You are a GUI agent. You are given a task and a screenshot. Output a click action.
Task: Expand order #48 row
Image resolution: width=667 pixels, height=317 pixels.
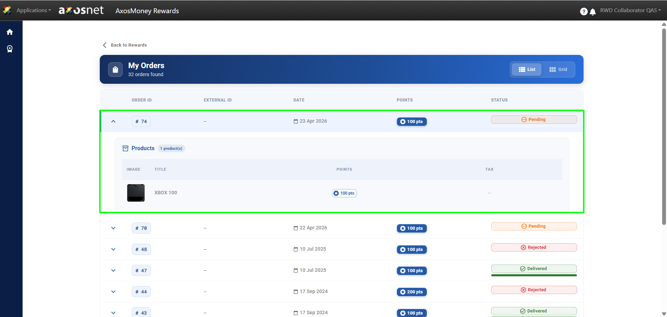(x=113, y=250)
